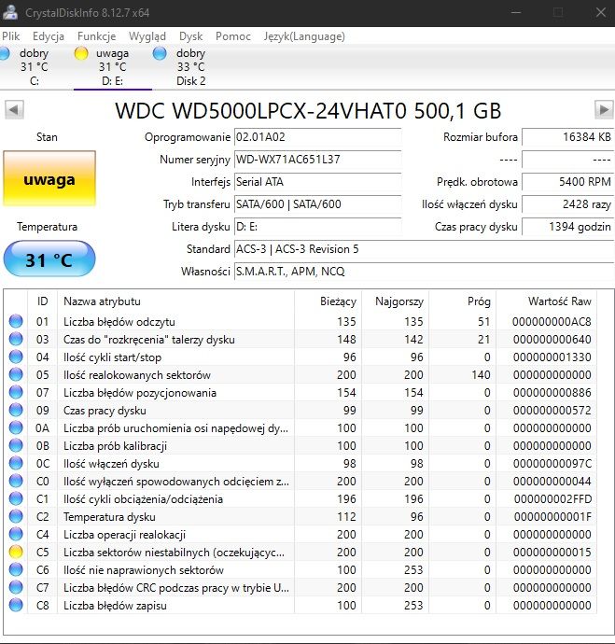Click the serial number field WD-WX71AC651L37
This screenshot has height=644, width=615.
click(317, 160)
